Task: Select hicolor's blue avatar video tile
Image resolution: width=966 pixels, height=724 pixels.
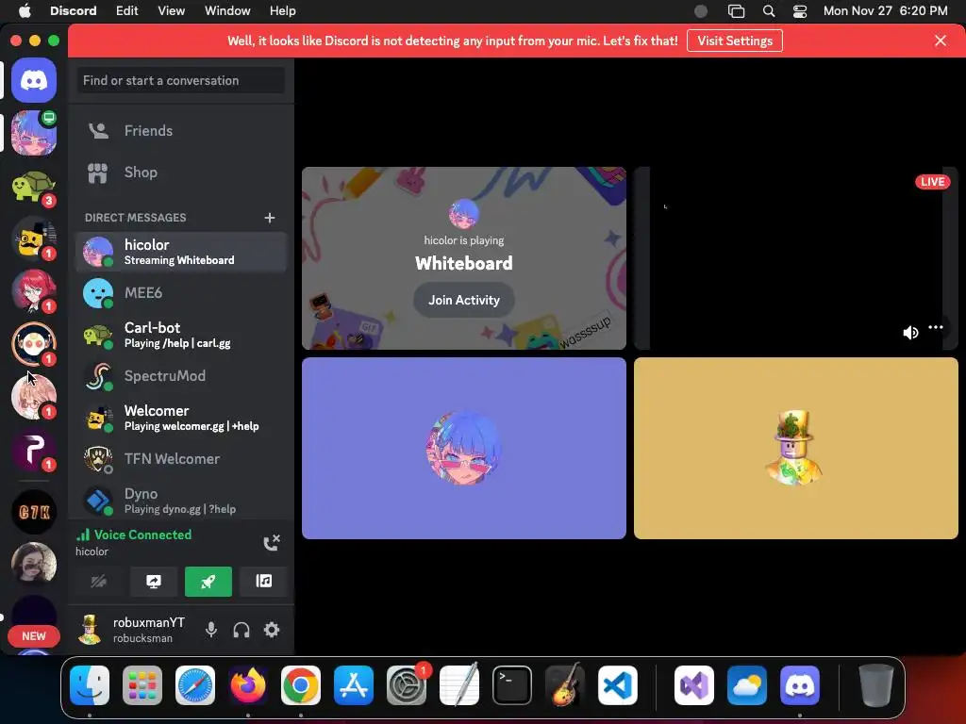Action: 464,448
